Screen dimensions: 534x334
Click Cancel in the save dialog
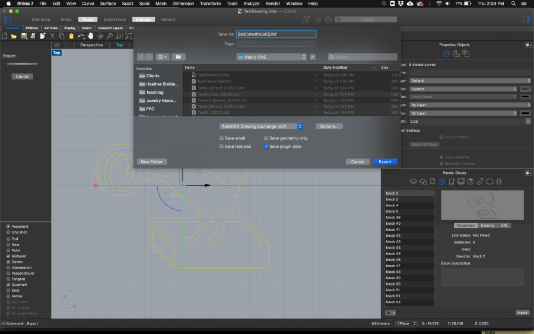point(358,162)
